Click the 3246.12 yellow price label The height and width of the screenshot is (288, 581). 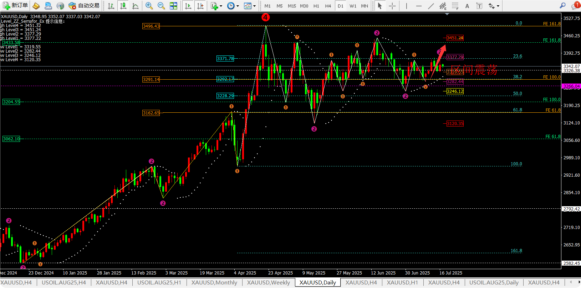pos(455,91)
